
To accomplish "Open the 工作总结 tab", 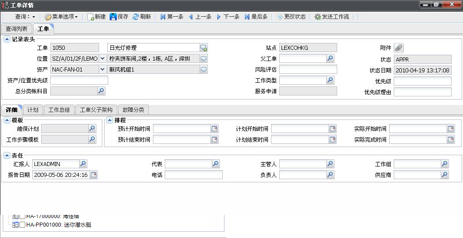I will coord(59,110).
